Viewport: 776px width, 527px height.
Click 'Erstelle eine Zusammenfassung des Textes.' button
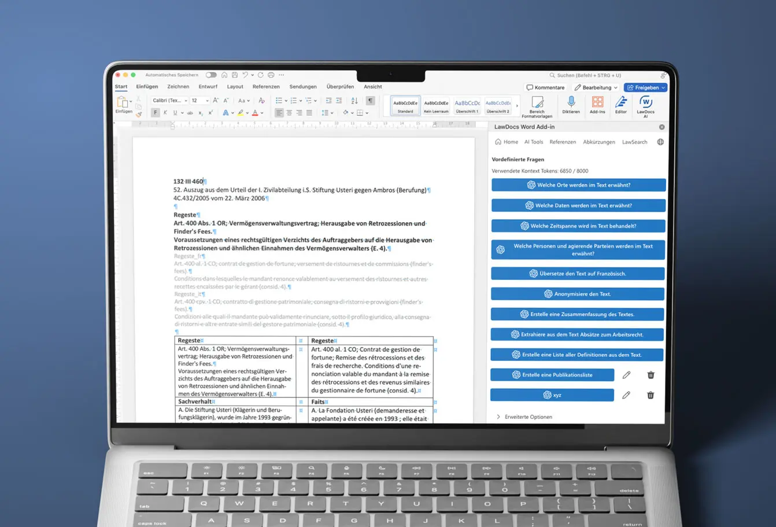(578, 314)
